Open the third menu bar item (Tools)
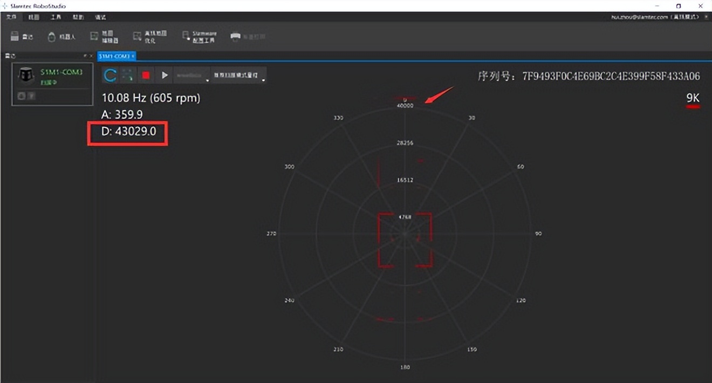 56,17
